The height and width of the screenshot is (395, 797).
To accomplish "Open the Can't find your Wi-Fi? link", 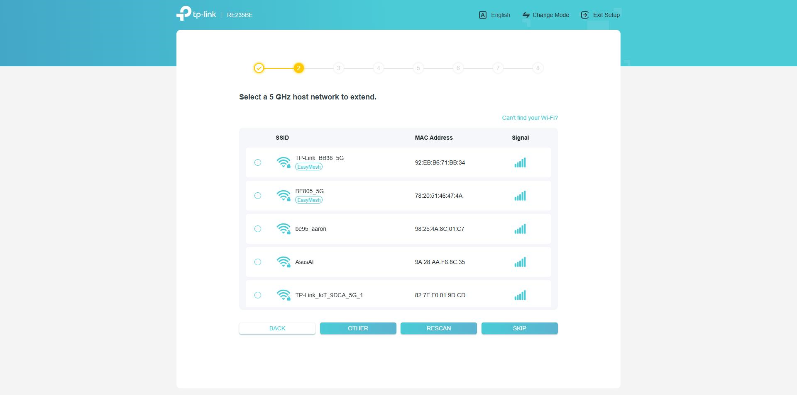I will click(x=530, y=118).
